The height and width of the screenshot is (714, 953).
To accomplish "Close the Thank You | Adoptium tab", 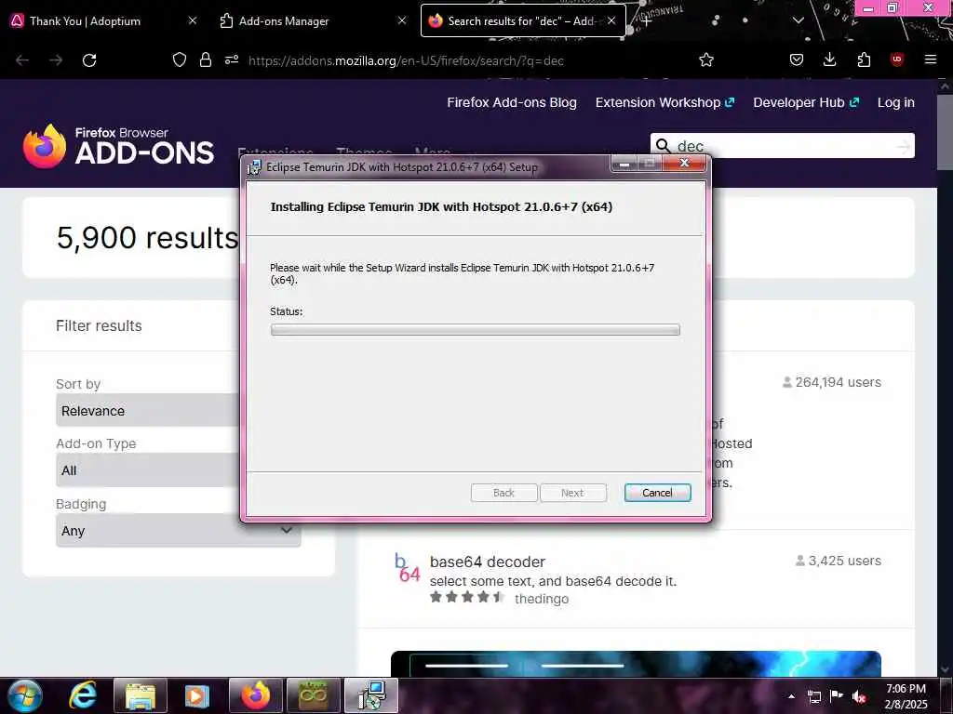I will click(193, 20).
